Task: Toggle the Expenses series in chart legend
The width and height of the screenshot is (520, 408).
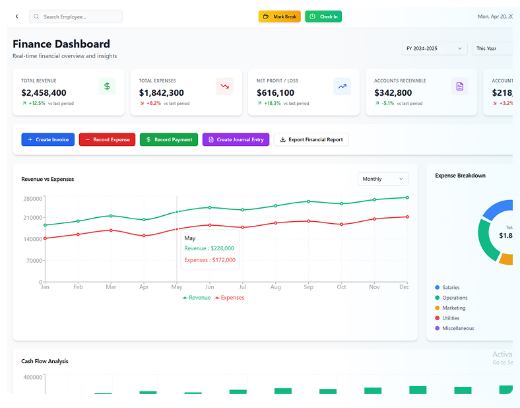Action: tap(229, 298)
